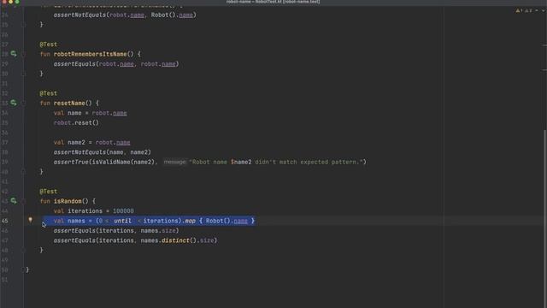Image resolution: width=547 pixels, height=308 pixels.
Task: Click the robotRemembersItsName function name
Action: click(x=90, y=54)
